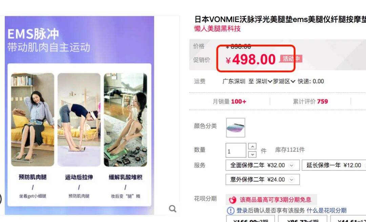Expand 意外保修二年 ¥24.00 service option
Viewport: 366px width, 222px height.
click(x=262, y=180)
